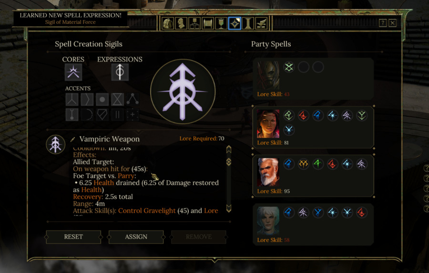Click the red-haired woman's first green spell

[289, 115]
